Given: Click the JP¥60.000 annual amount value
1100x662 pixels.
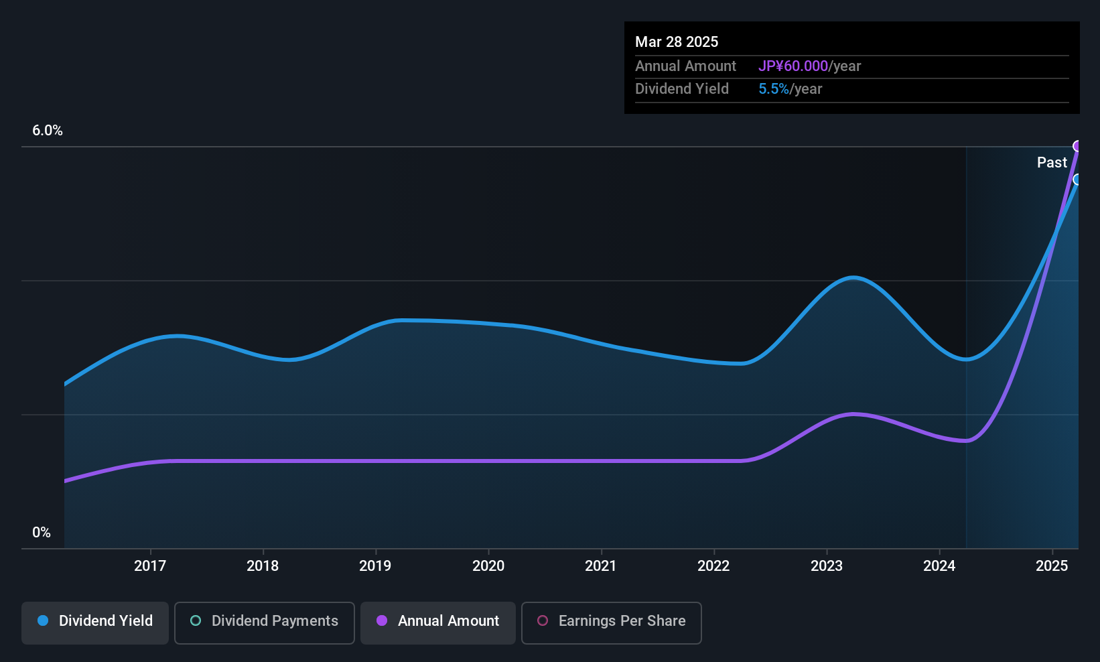Looking at the screenshot, I should pos(793,66).
